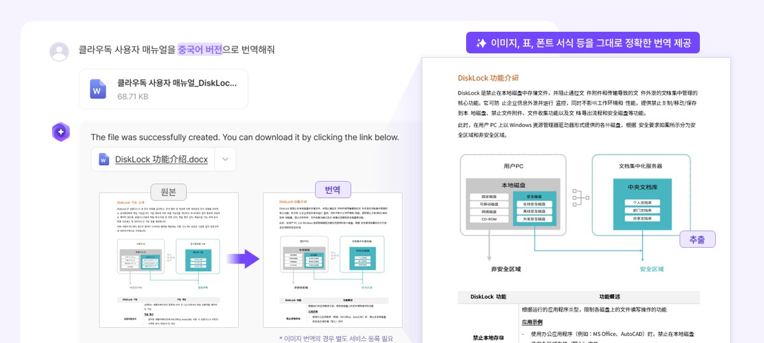764x343 pixels.
Task: Open the original document thumbnail
Action: coord(169,260)
